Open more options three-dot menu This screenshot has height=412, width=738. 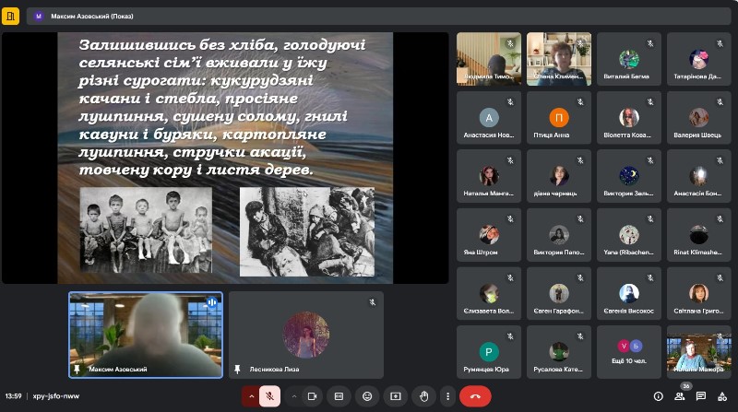(x=447, y=396)
